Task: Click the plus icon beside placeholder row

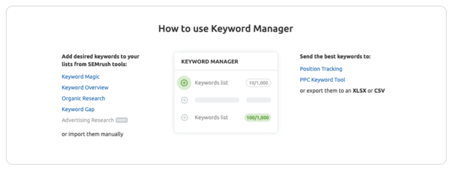Action: (x=184, y=100)
